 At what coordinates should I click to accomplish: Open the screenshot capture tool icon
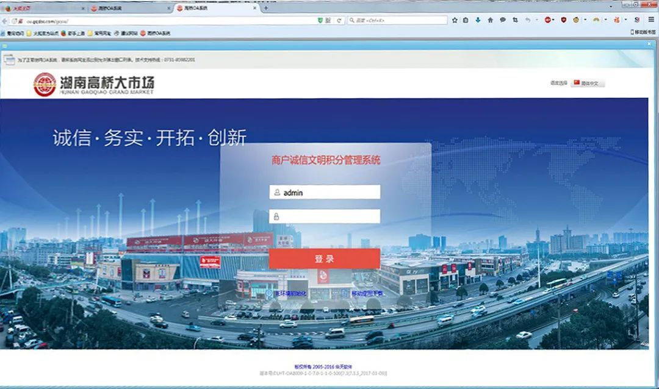(x=514, y=20)
